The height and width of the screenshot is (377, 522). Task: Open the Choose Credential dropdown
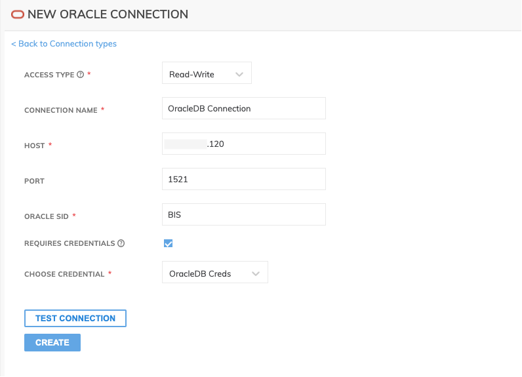215,272
